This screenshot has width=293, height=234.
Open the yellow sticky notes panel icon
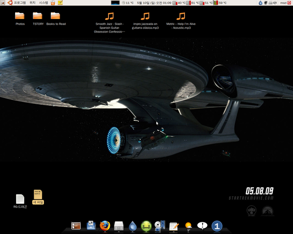(x=60, y=2)
